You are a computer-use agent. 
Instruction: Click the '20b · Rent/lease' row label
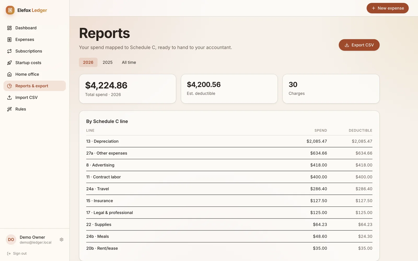click(102, 248)
